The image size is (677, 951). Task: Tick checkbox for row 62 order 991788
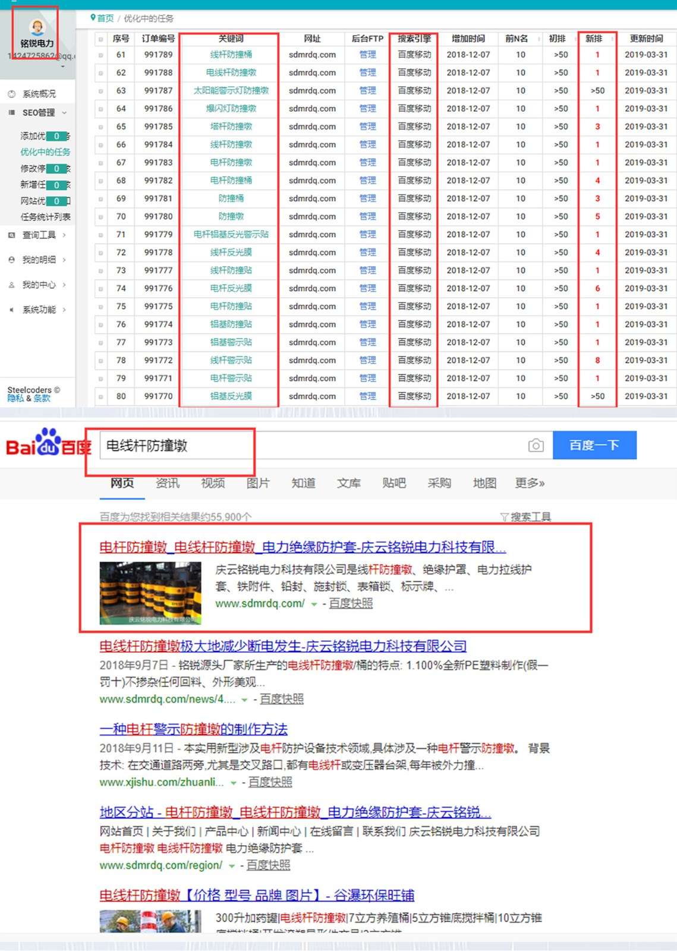tap(100, 73)
